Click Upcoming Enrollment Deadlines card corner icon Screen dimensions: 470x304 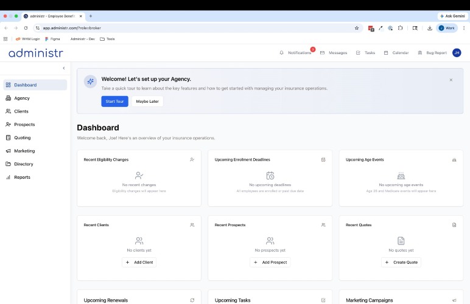click(323, 160)
